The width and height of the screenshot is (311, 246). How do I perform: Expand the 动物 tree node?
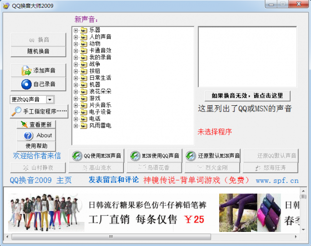click(76, 44)
